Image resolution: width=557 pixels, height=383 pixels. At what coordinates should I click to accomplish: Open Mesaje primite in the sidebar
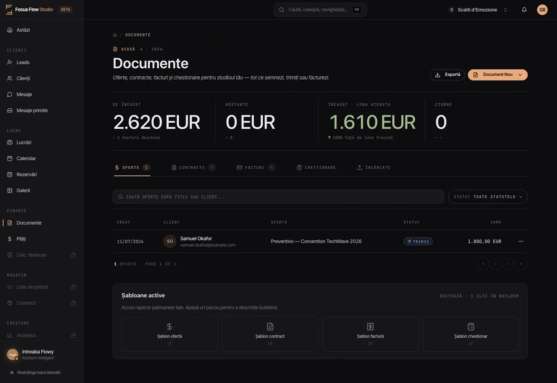tap(41, 111)
